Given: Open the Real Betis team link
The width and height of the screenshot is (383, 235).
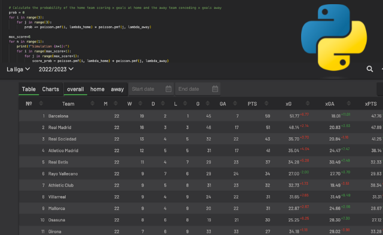Looking at the screenshot, I should click(58, 162).
